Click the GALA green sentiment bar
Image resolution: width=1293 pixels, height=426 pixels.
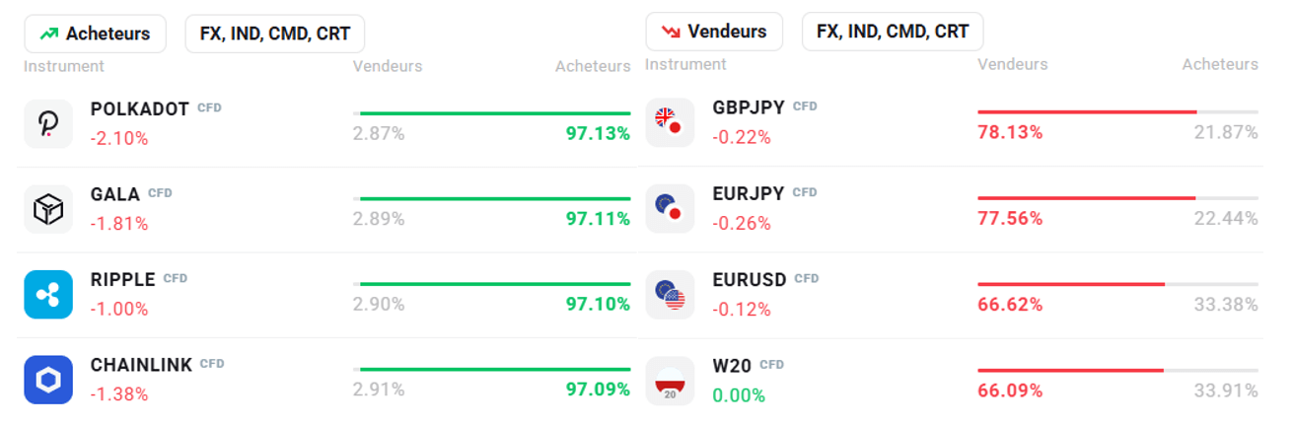(494, 198)
